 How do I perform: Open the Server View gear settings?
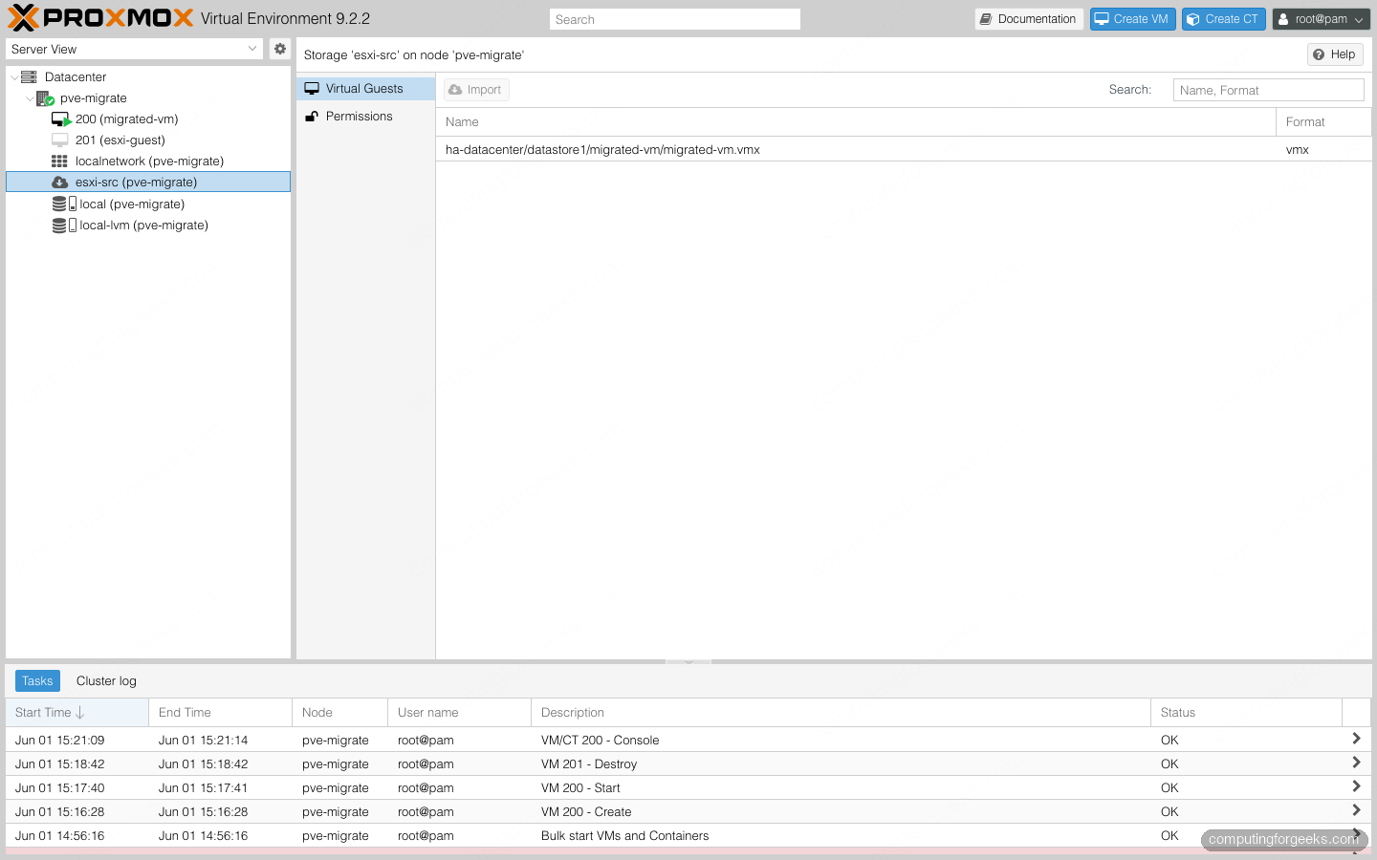tap(280, 49)
